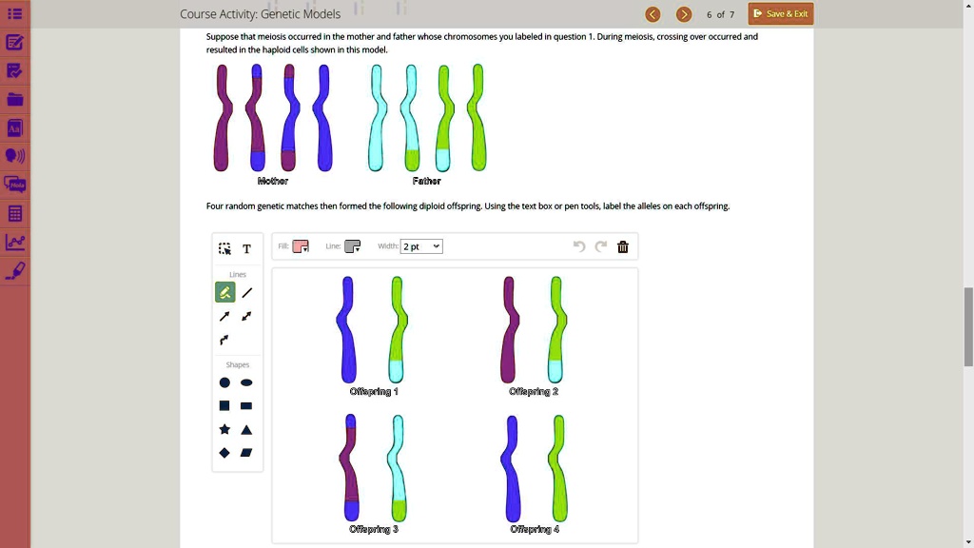The image size is (974, 548).
Task: Toggle the selection arrow tool on
Action: coord(224,248)
